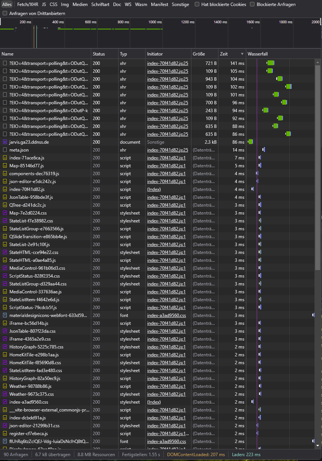The width and height of the screenshot is (322, 461).
Task: Click 'DOMContentLoaded: 207 ms' in status bar
Action: (196, 455)
